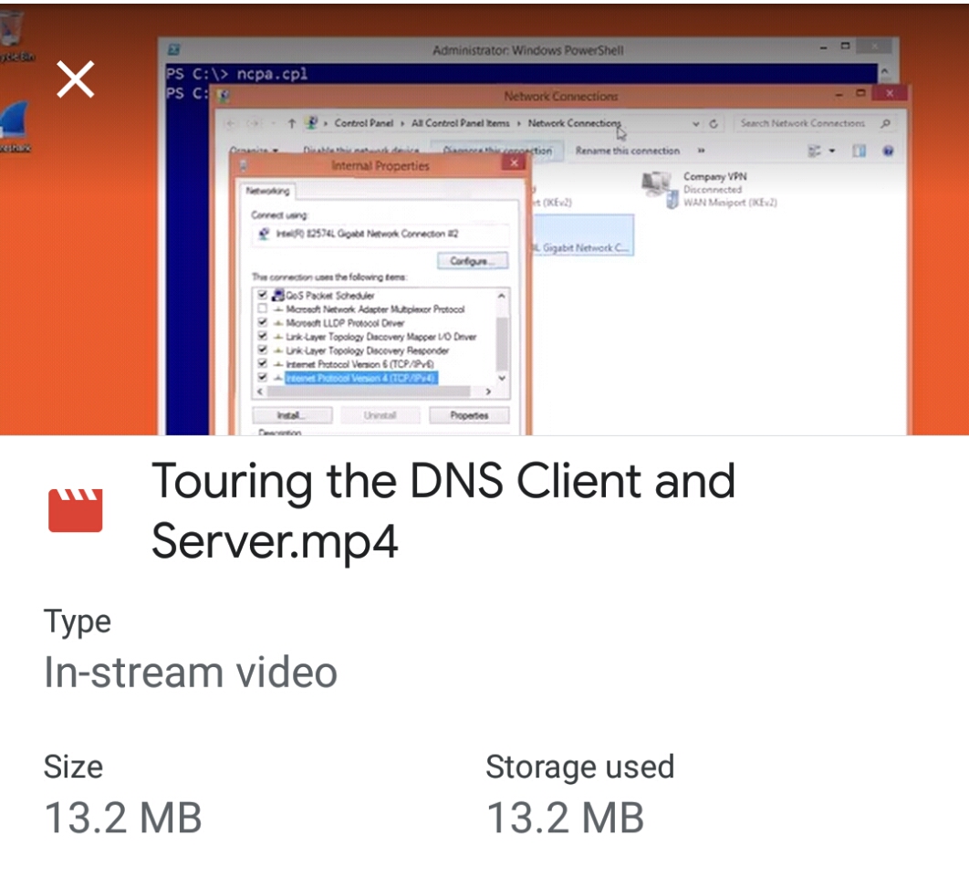969x888 pixels.
Task: Toggle Microsoft LLDP Protocol Driver checkbox
Action: coord(262,322)
